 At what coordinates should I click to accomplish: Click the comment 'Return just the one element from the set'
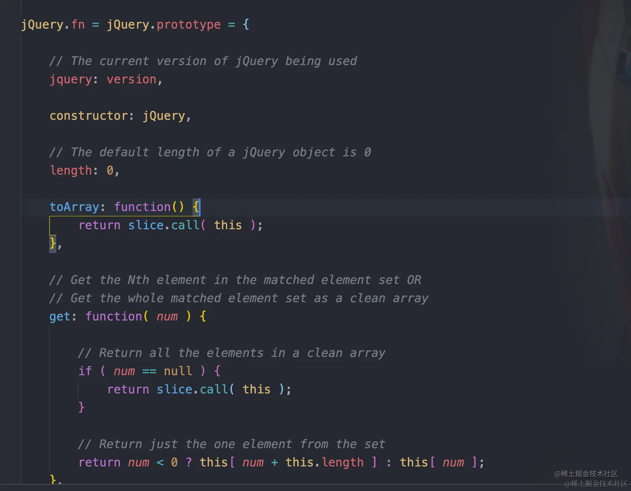pyautogui.click(x=231, y=444)
